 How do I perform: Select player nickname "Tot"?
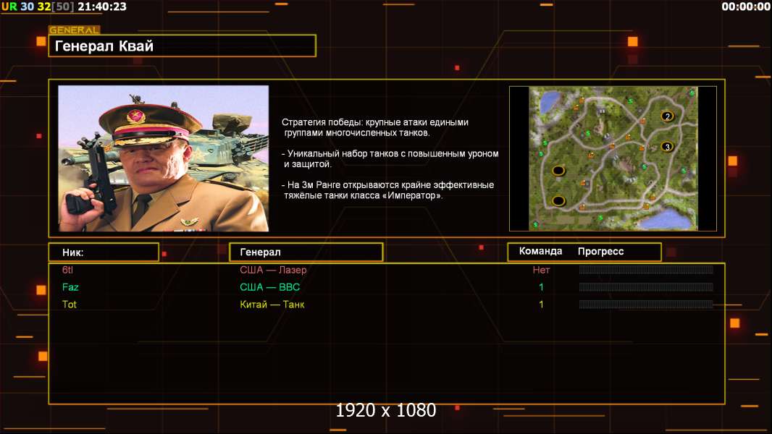coord(70,305)
